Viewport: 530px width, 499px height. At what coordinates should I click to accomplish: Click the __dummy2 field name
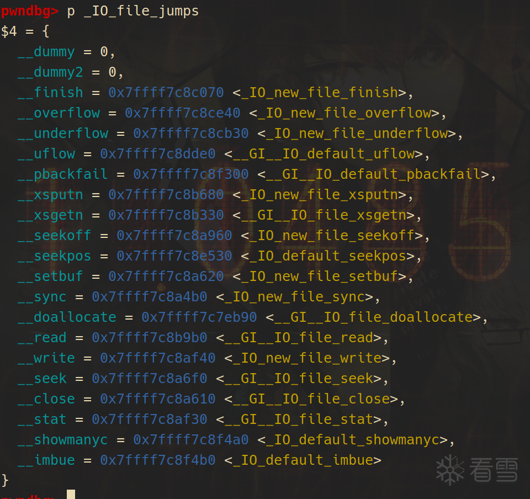click(50, 72)
